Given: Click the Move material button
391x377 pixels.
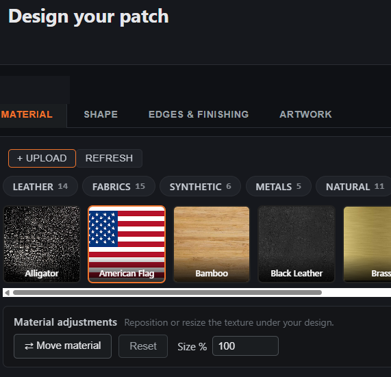Looking at the screenshot, I should 62,346.
